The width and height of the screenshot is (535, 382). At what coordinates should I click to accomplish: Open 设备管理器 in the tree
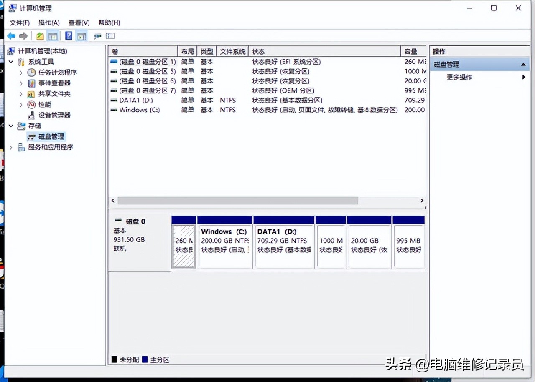click(54, 115)
